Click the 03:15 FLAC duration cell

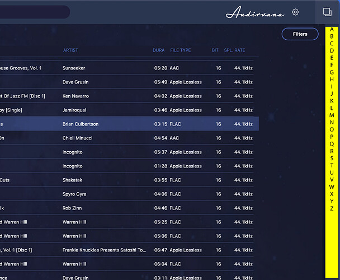(x=160, y=124)
